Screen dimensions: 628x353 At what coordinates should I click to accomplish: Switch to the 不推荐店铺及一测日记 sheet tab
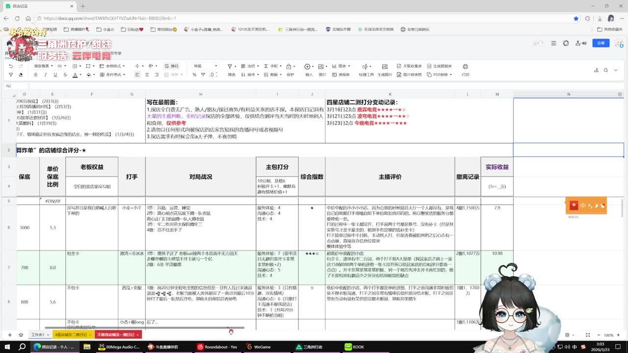pyautogui.click(x=118, y=335)
